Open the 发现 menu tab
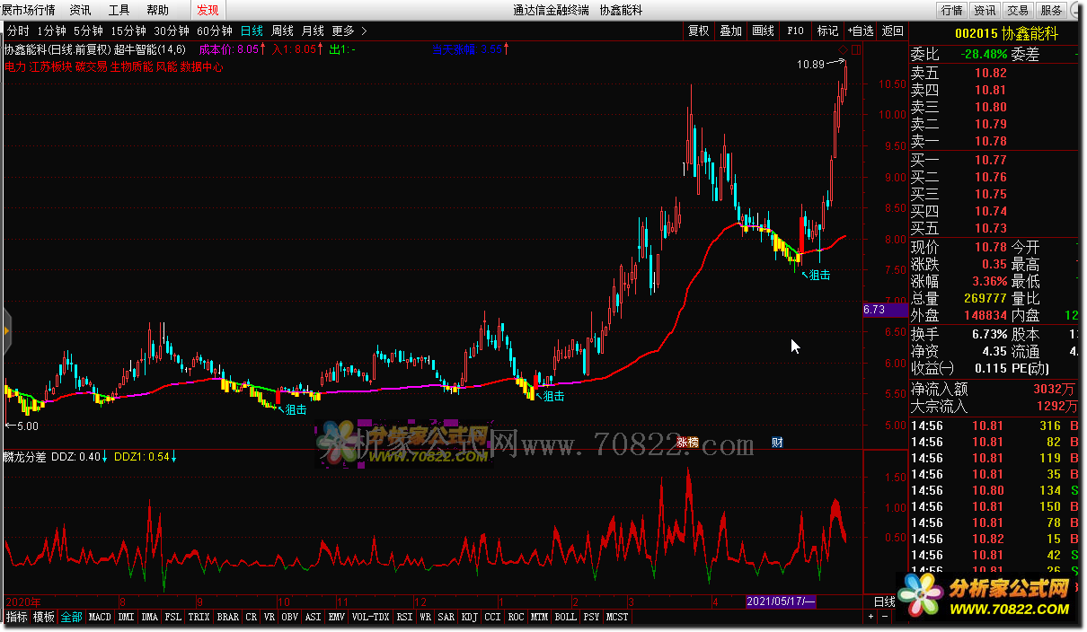 (208, 10)
